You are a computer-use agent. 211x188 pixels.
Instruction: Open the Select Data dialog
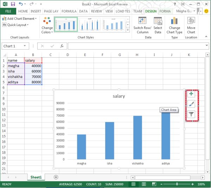pyautogui.click(x=158, y=25)
